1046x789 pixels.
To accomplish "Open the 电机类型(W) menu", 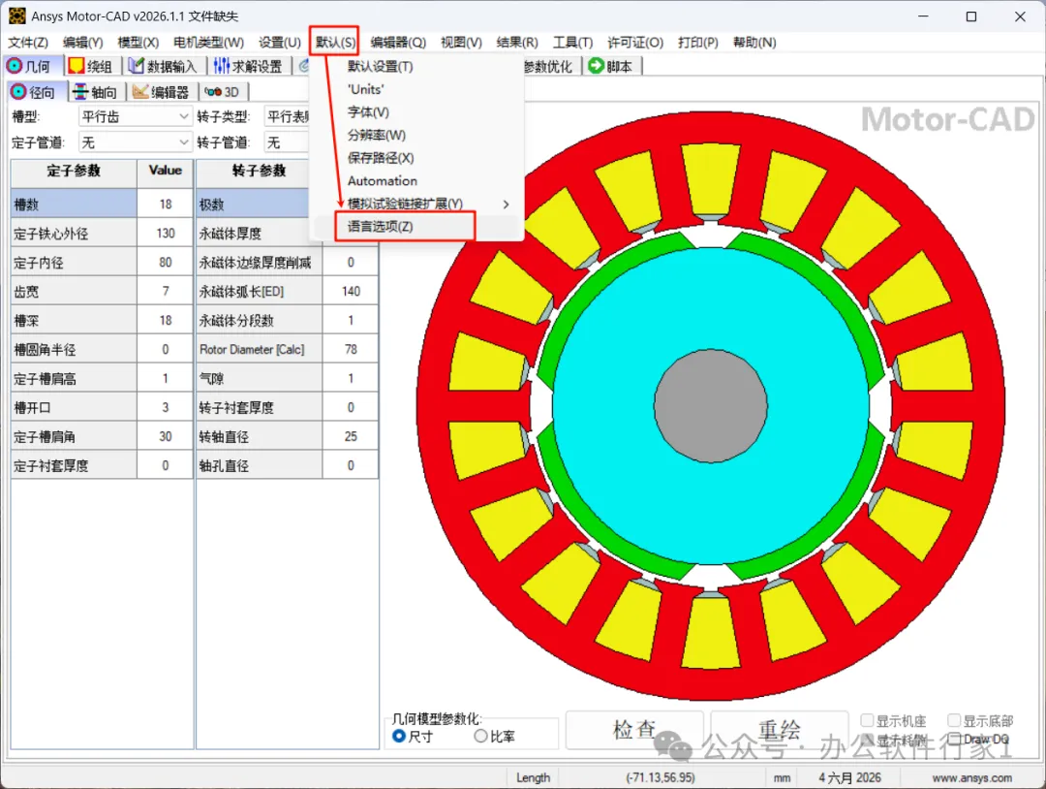I will tap(209, 42).
